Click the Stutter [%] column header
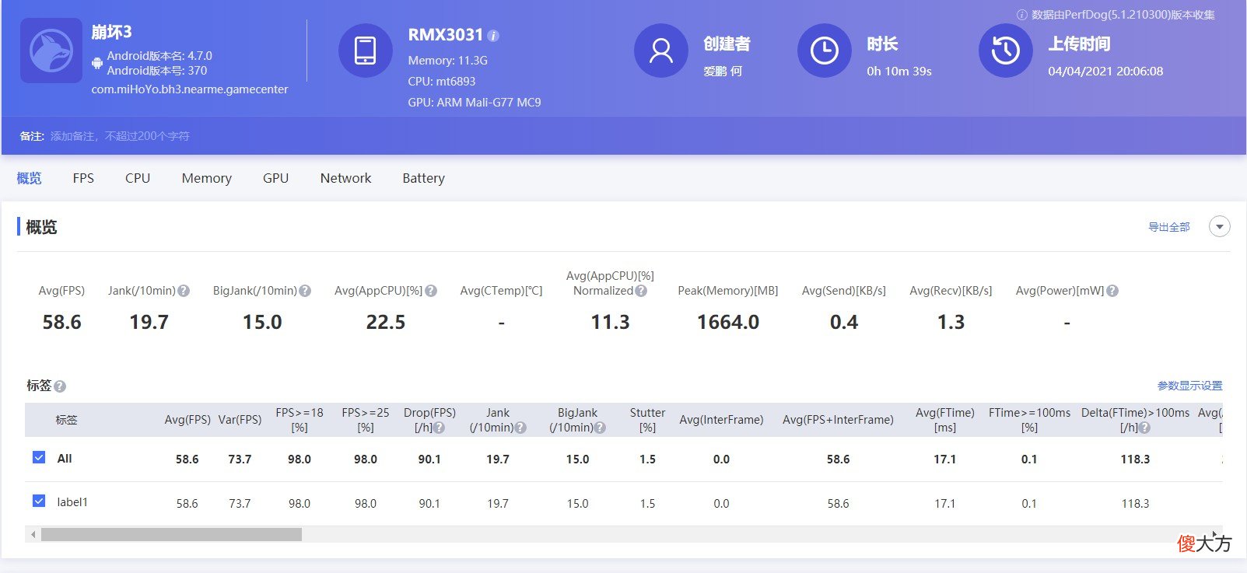 647,420
